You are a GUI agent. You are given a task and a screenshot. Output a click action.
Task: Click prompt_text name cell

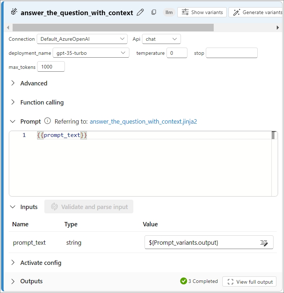point(29,243)
